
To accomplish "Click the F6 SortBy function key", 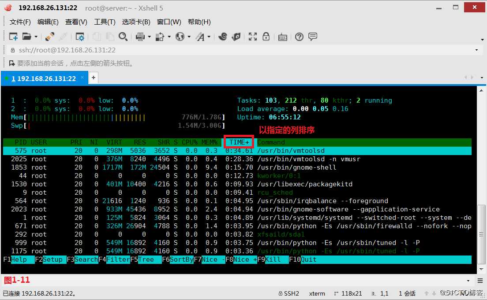I will pos(178,259).
